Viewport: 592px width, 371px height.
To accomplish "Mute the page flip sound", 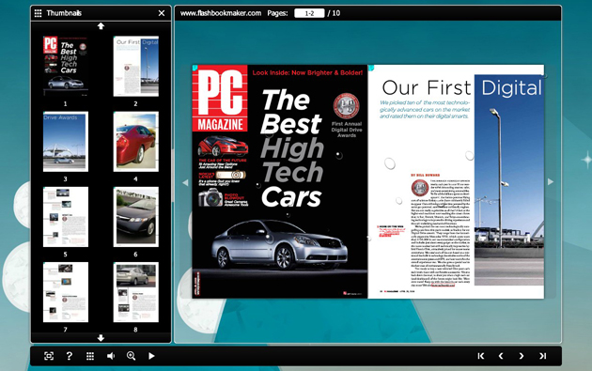I will tap(111, 356).
